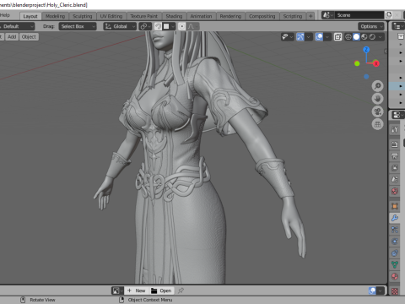This screenshot has width=405, height=304.
Task: Switch to the Modeling workspace tab
Action: click(x=55, y=16)
